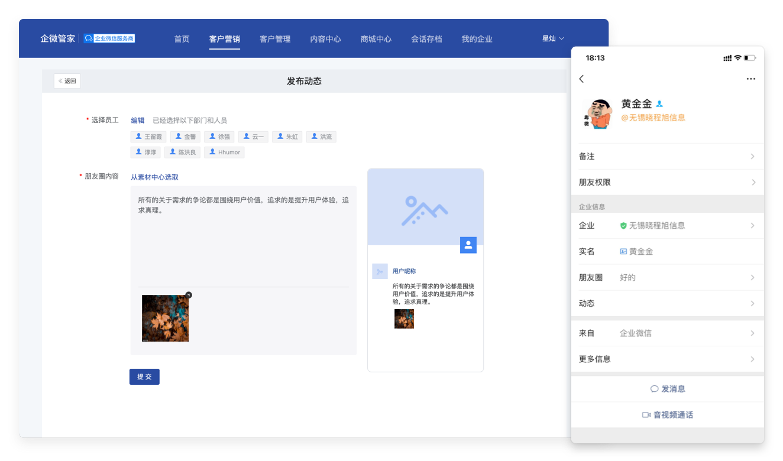The height and width of the screenshot is (461, 783).
Task: Click the 返回 back button
Action: [67, 81]
